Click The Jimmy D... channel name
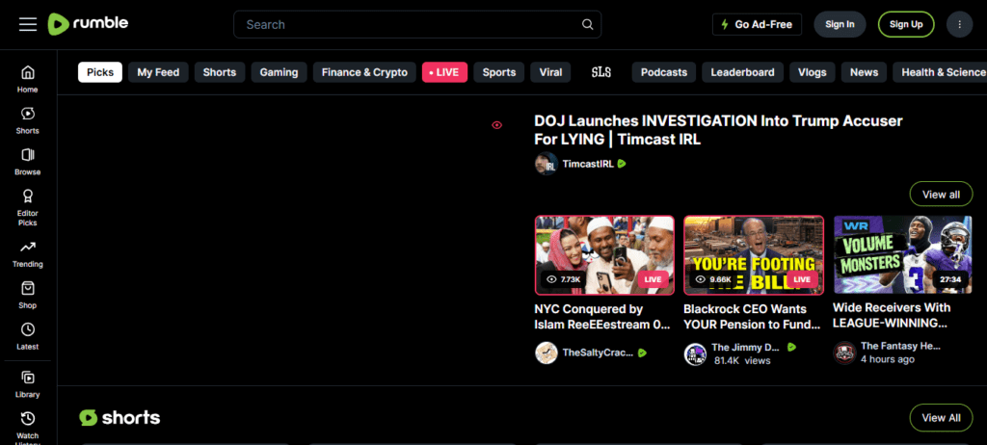987x445 pixels. (x=746, y=347)
